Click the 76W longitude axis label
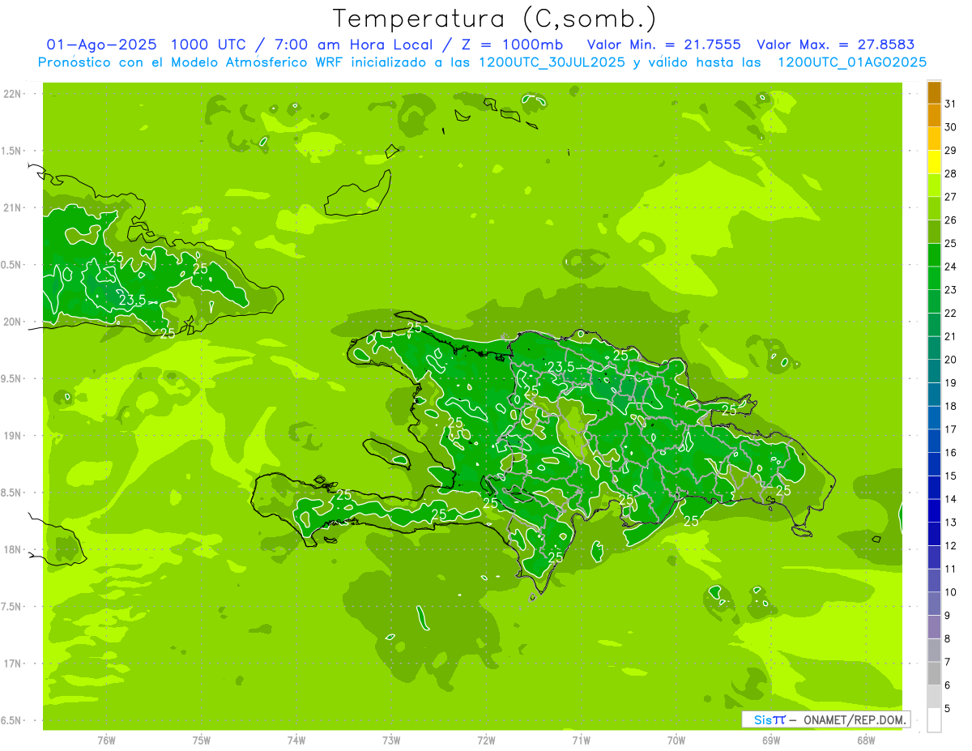This screenshot has width=972, height=751. pos(106,740)
